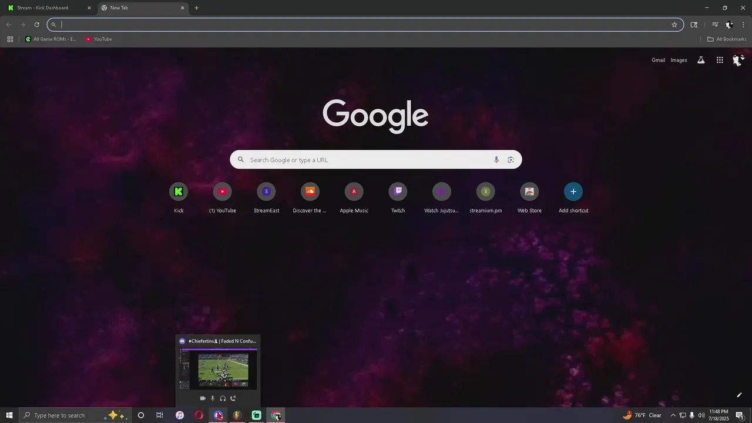Click the Add shortcut plus button

point(573,192)
